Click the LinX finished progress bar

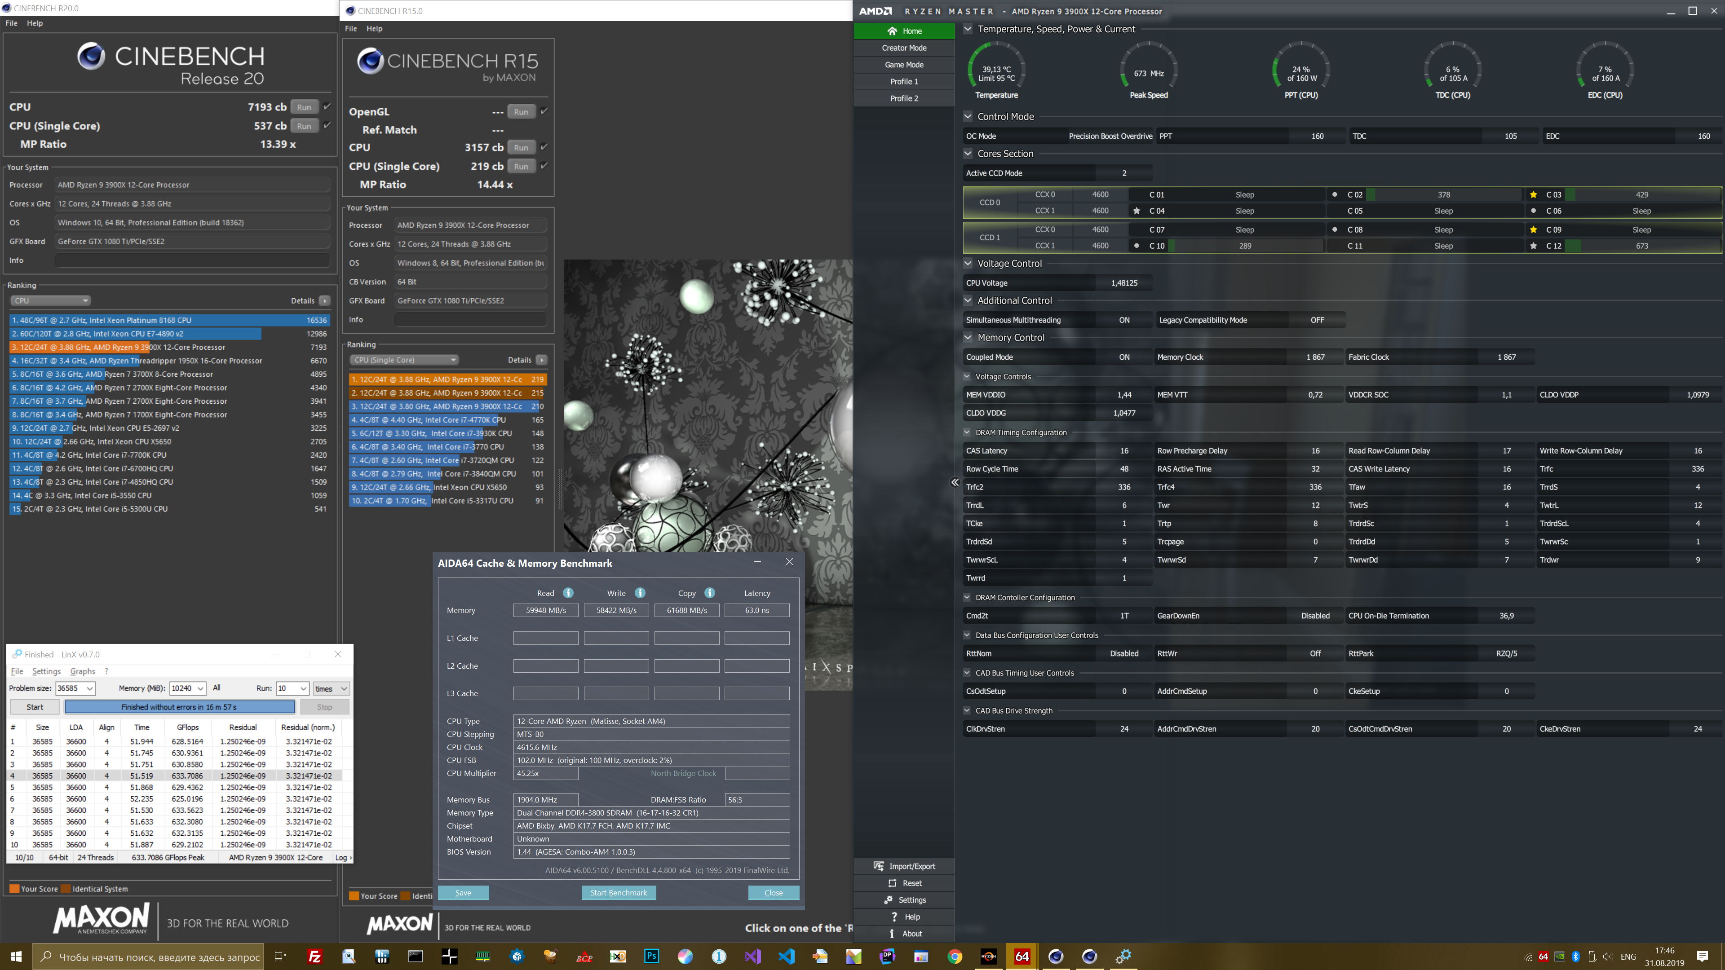pyautogui.click(x=180, y=707)
